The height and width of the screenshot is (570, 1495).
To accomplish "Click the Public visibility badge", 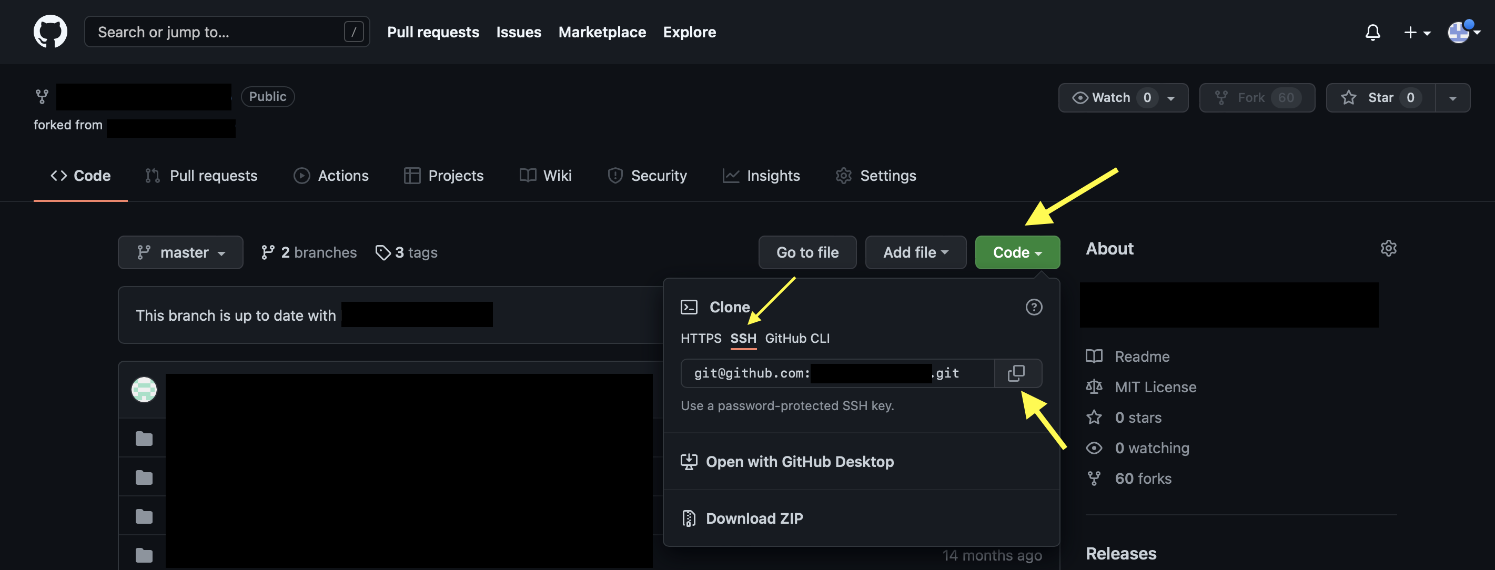I will [268, 96].
